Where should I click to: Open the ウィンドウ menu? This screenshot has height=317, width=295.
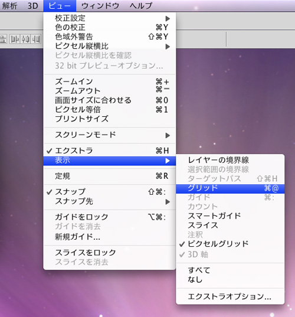(100, 6)
